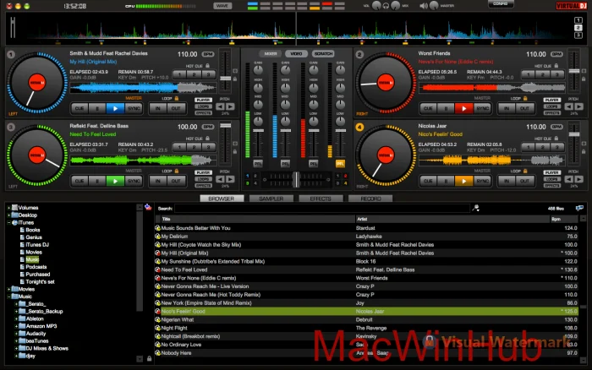592x370 pixels.
Task: Click the speaker icon next to the master knob
Action: 424,6
